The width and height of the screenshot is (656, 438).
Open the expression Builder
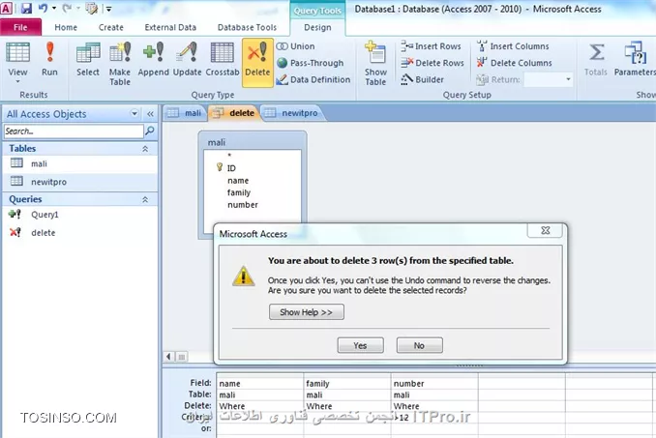[422, 79]
